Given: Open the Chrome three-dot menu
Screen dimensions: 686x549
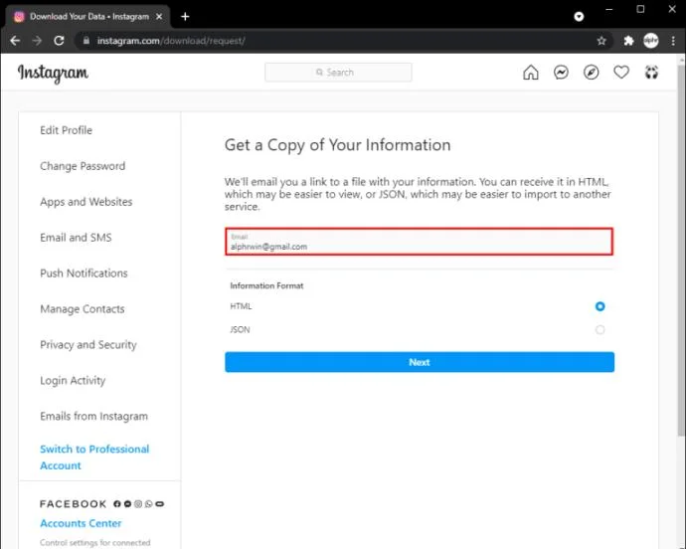Looking at the screenshot, I should click(x=672, y=41).
